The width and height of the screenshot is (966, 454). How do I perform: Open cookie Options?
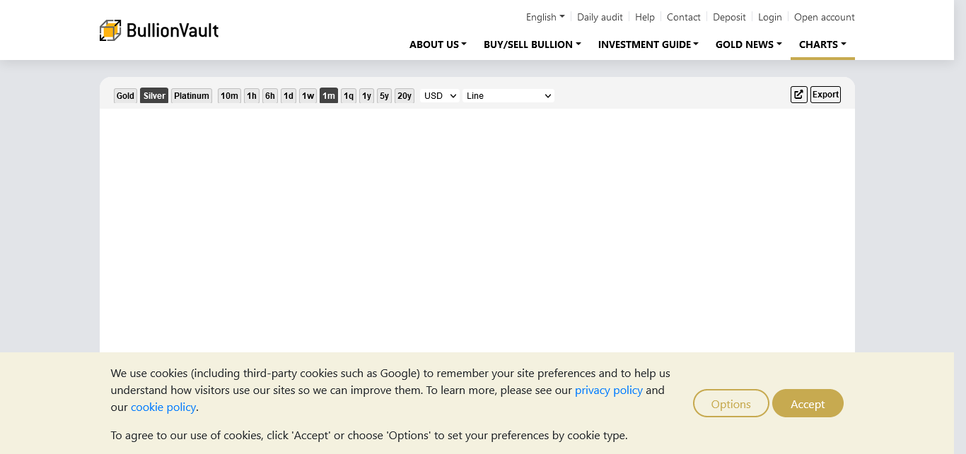click(731, 404)
